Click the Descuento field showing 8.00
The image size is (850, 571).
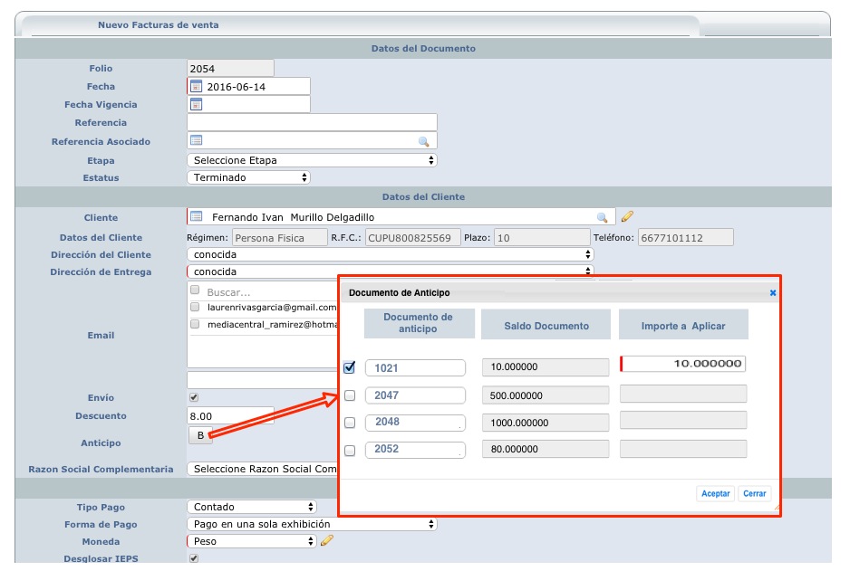click(230, 415)
